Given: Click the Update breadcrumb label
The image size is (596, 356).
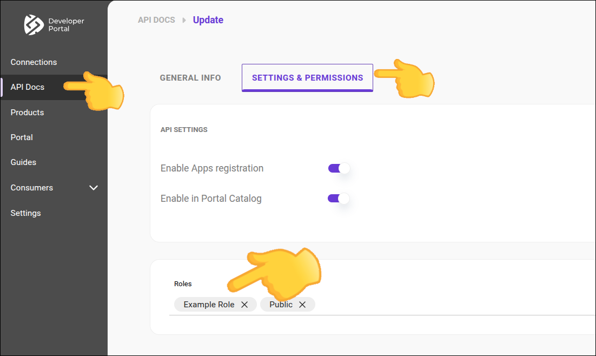Looking at the screenshot, I should click(208, 19).
